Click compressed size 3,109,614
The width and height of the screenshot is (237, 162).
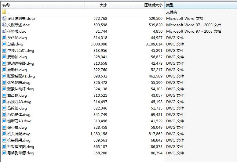tap(154, 44)
